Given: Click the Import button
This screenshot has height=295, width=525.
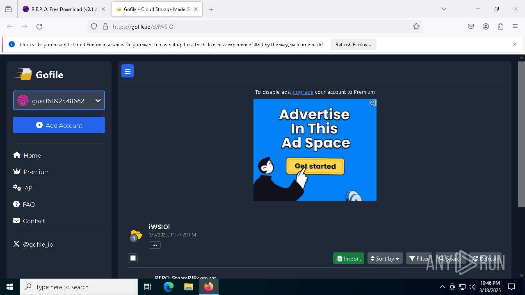Looking at the screenshot, I should [x=349, y=258].
